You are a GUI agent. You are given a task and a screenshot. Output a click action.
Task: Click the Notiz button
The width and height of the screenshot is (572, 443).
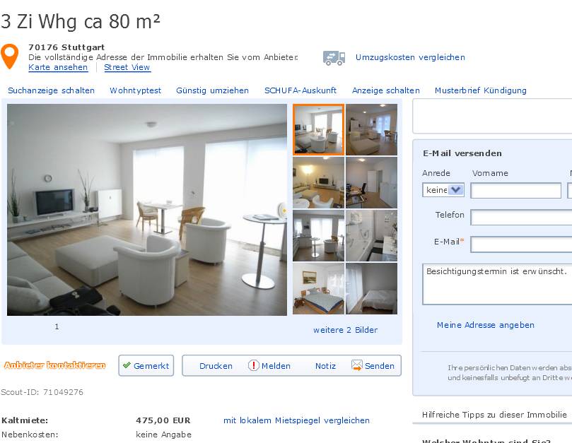coord(325,366)
